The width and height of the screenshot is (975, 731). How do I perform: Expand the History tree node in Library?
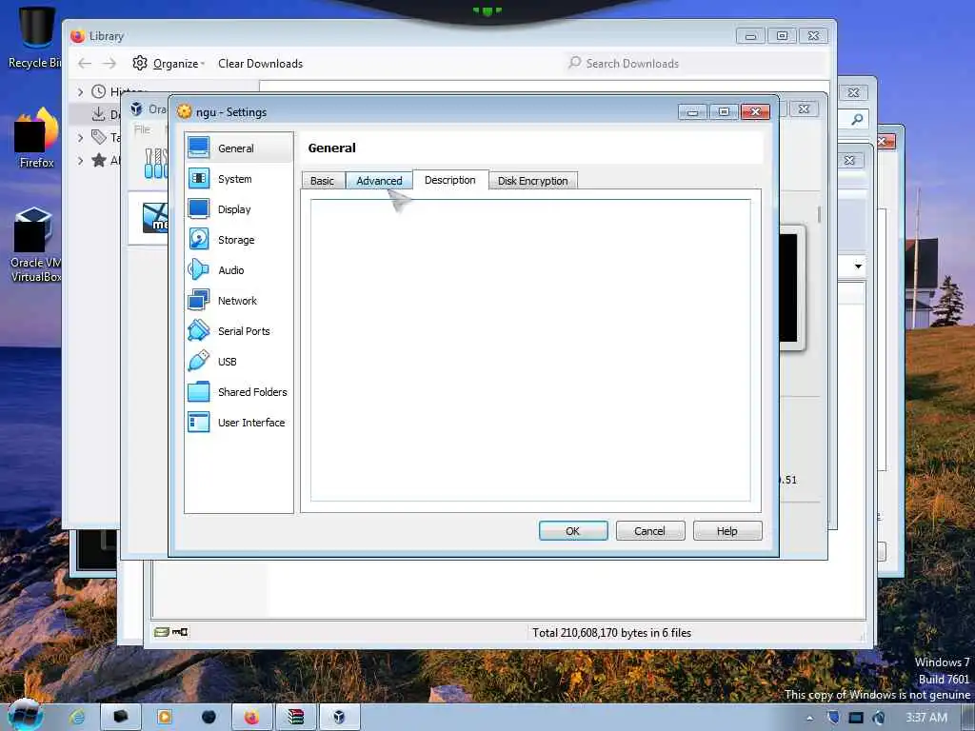[80, 92]
